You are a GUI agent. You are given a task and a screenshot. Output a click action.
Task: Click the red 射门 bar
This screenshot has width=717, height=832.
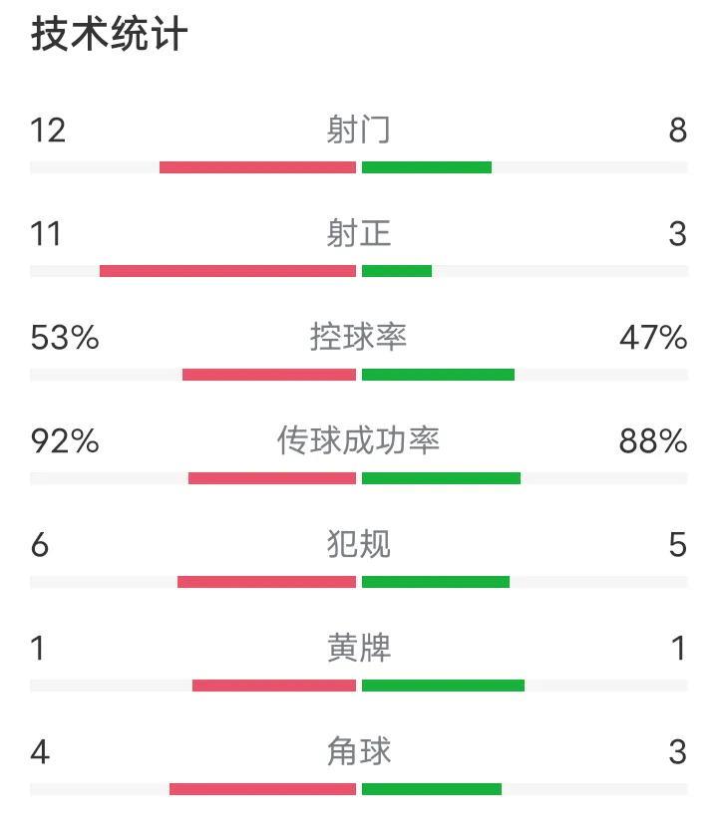pos(257,167)
